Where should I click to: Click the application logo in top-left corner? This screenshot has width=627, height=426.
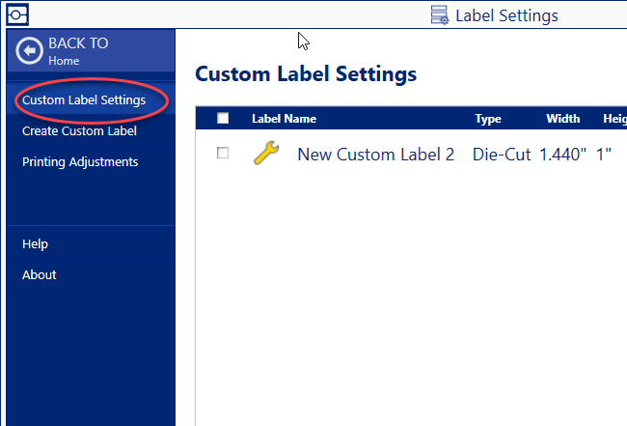coord(17,14)
